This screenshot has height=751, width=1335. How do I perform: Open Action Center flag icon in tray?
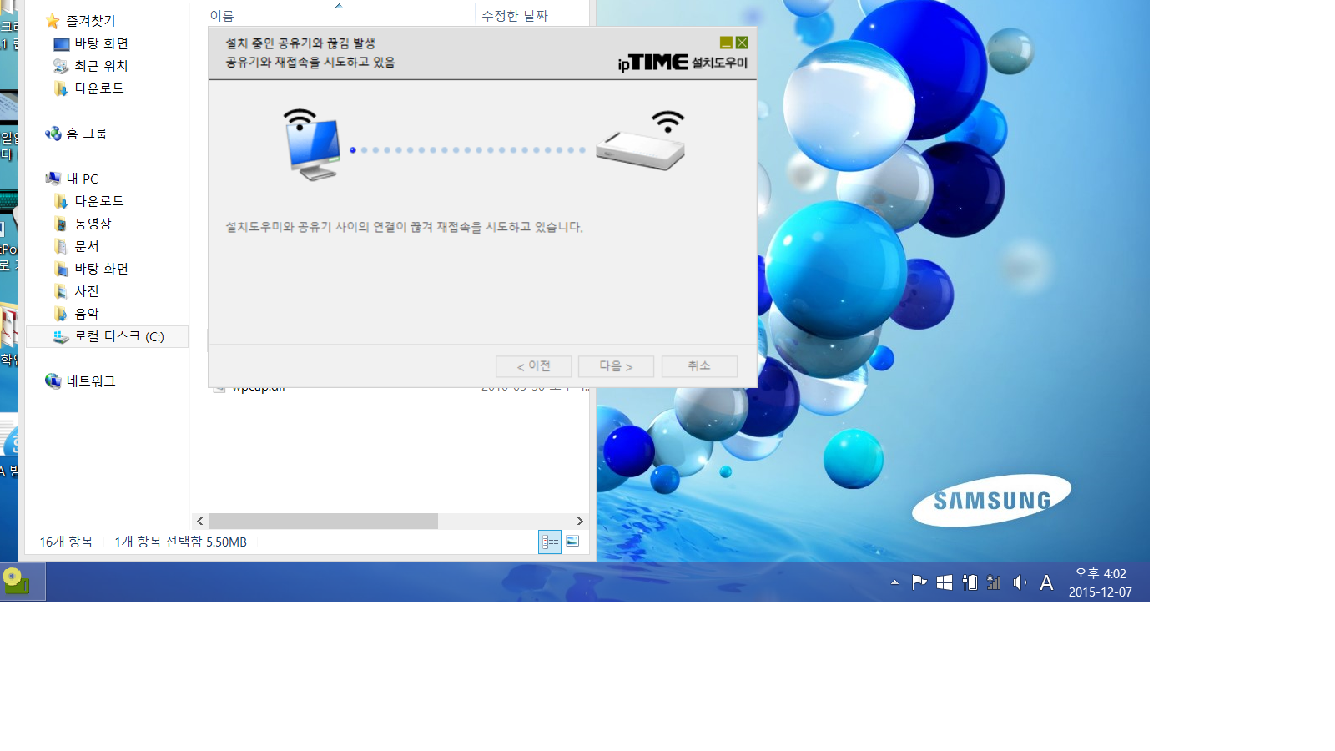pos(919,582)
